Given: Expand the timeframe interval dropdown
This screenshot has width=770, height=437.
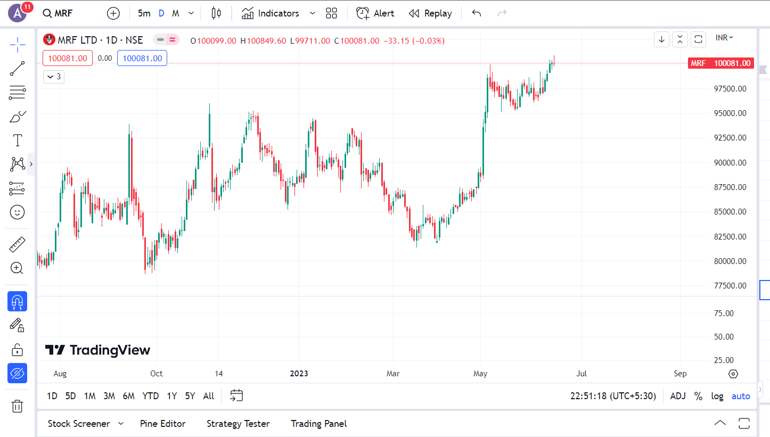Looking at the screenshot, I should [191, 13].
